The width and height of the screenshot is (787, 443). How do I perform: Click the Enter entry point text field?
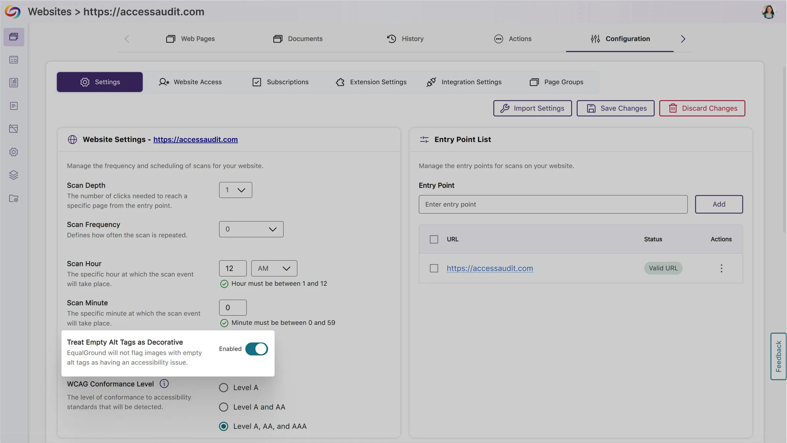[553, 204]
